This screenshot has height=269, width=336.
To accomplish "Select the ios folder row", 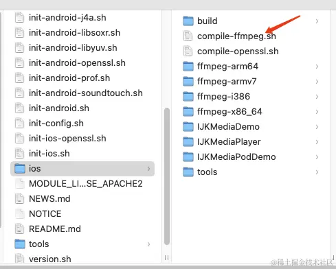I will tap(82, 169).
